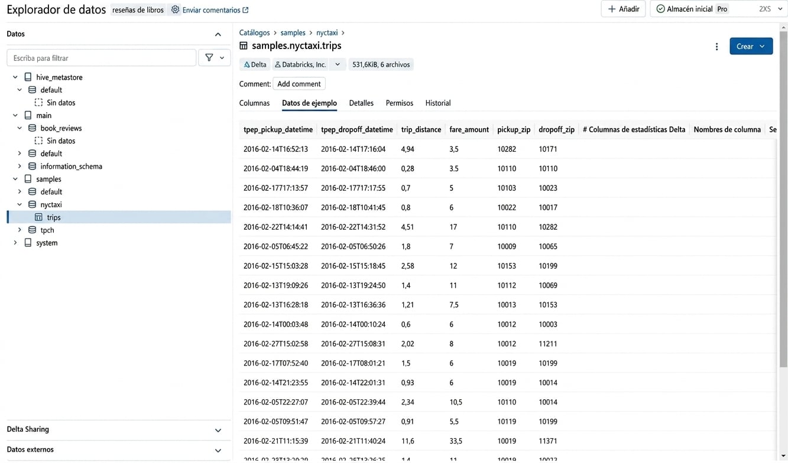Open the Permisos tab
The height and width of the screenshot is (463, 788).
pos(400,103)
